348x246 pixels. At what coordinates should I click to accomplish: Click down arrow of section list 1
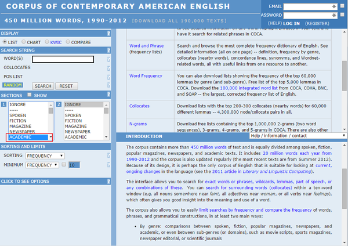pos(51,137)
